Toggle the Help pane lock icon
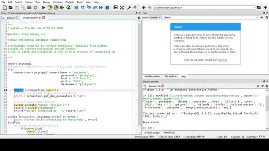 coord(261,17)
